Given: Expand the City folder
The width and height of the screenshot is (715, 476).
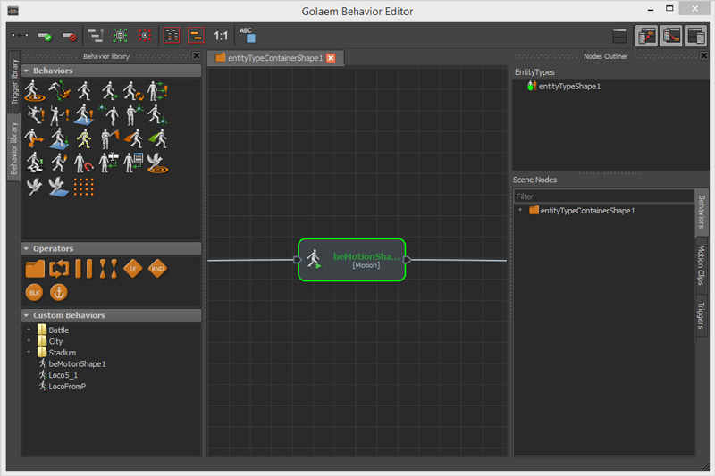Looking at the screenshot, I should pyautogui.click(x=29, y=341).
